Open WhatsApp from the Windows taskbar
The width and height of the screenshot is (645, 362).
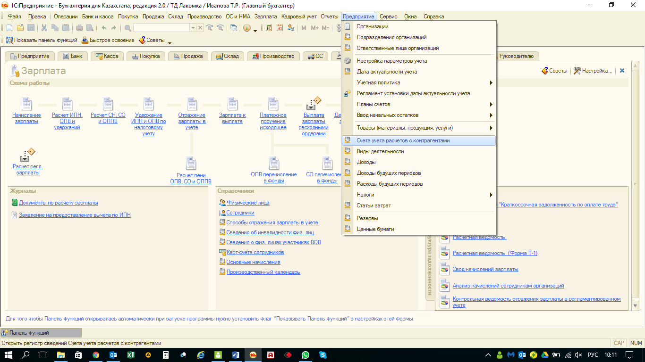coord(306,355)
